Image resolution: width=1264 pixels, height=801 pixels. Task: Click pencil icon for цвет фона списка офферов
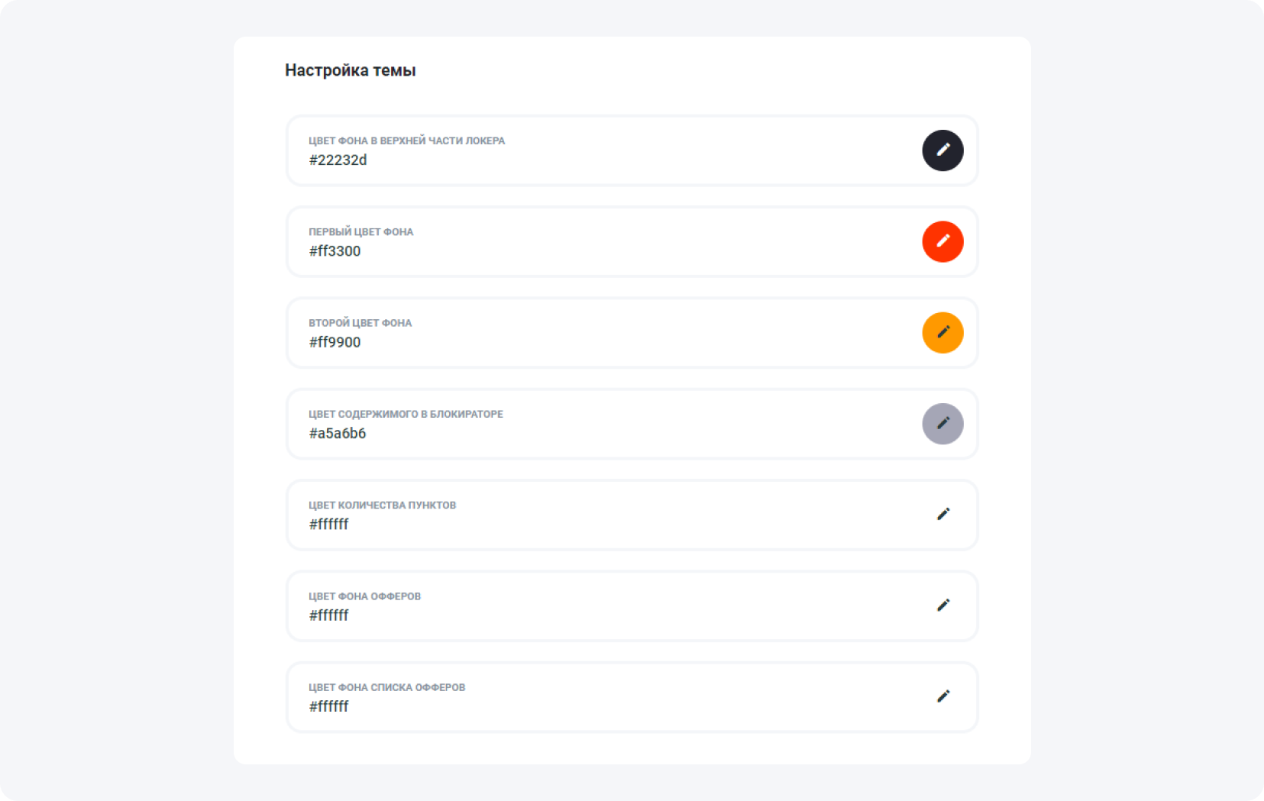[x=942, y=696]
